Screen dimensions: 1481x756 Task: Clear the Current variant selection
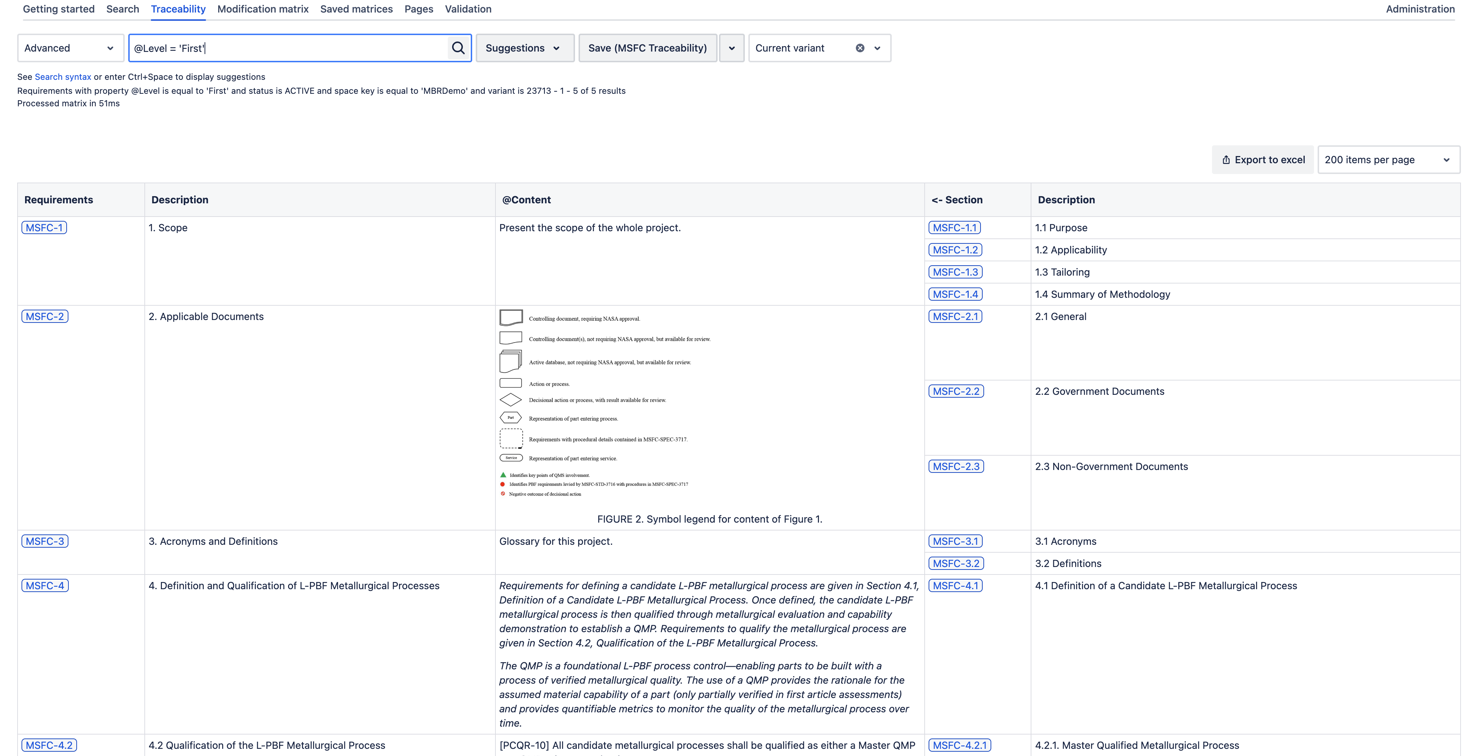(859, 48)
